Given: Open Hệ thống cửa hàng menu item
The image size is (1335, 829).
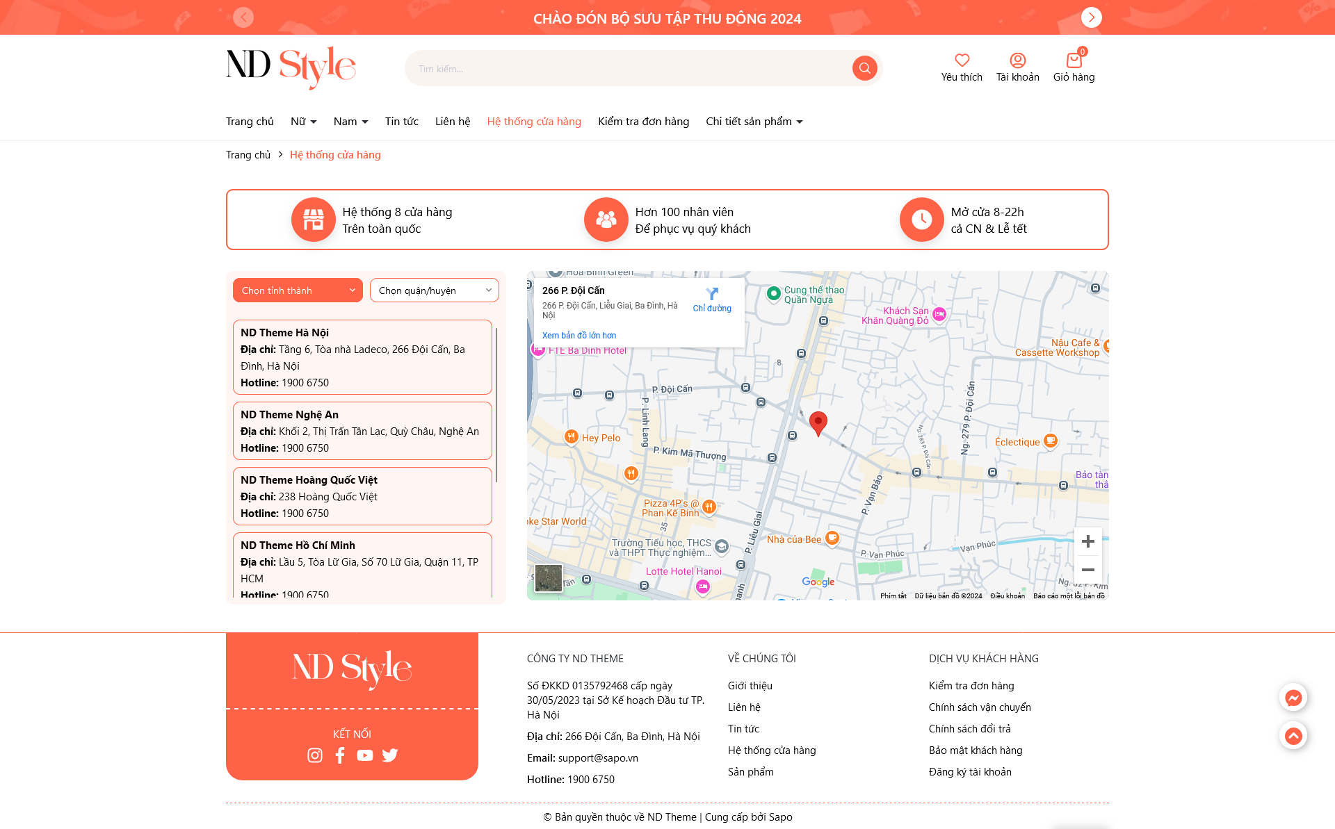Looking at the screenshot, I should [534, 122].
